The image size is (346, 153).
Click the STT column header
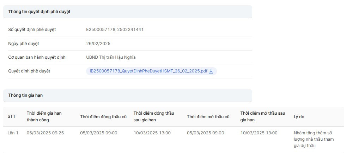click(12, 117)
